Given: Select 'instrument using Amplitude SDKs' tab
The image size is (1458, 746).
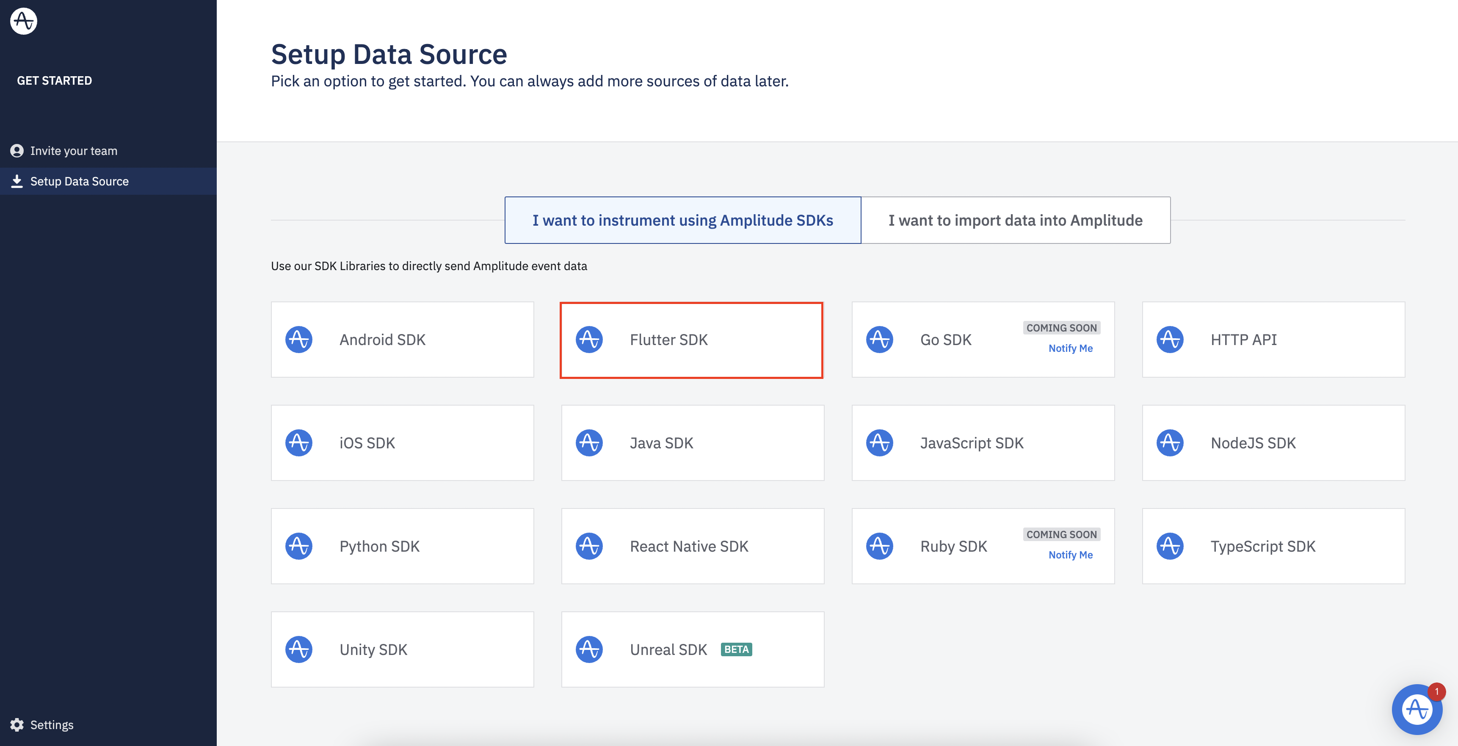Looking at the screenshot, I should 682,220.
